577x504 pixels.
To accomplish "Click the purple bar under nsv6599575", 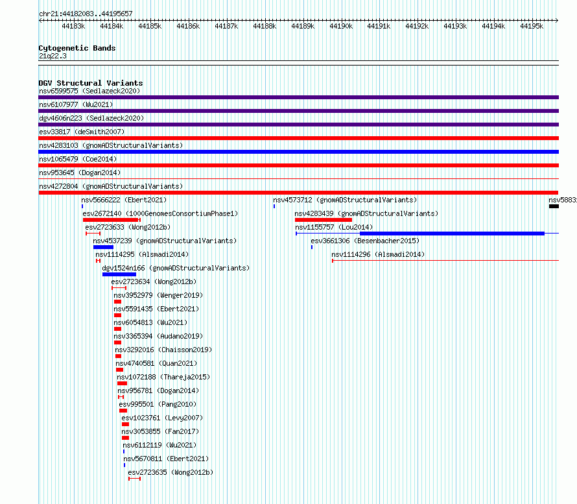I will click(x=298, y=97).
